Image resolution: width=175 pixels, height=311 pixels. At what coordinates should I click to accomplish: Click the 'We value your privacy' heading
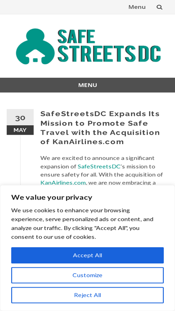(x=52, y=197)
